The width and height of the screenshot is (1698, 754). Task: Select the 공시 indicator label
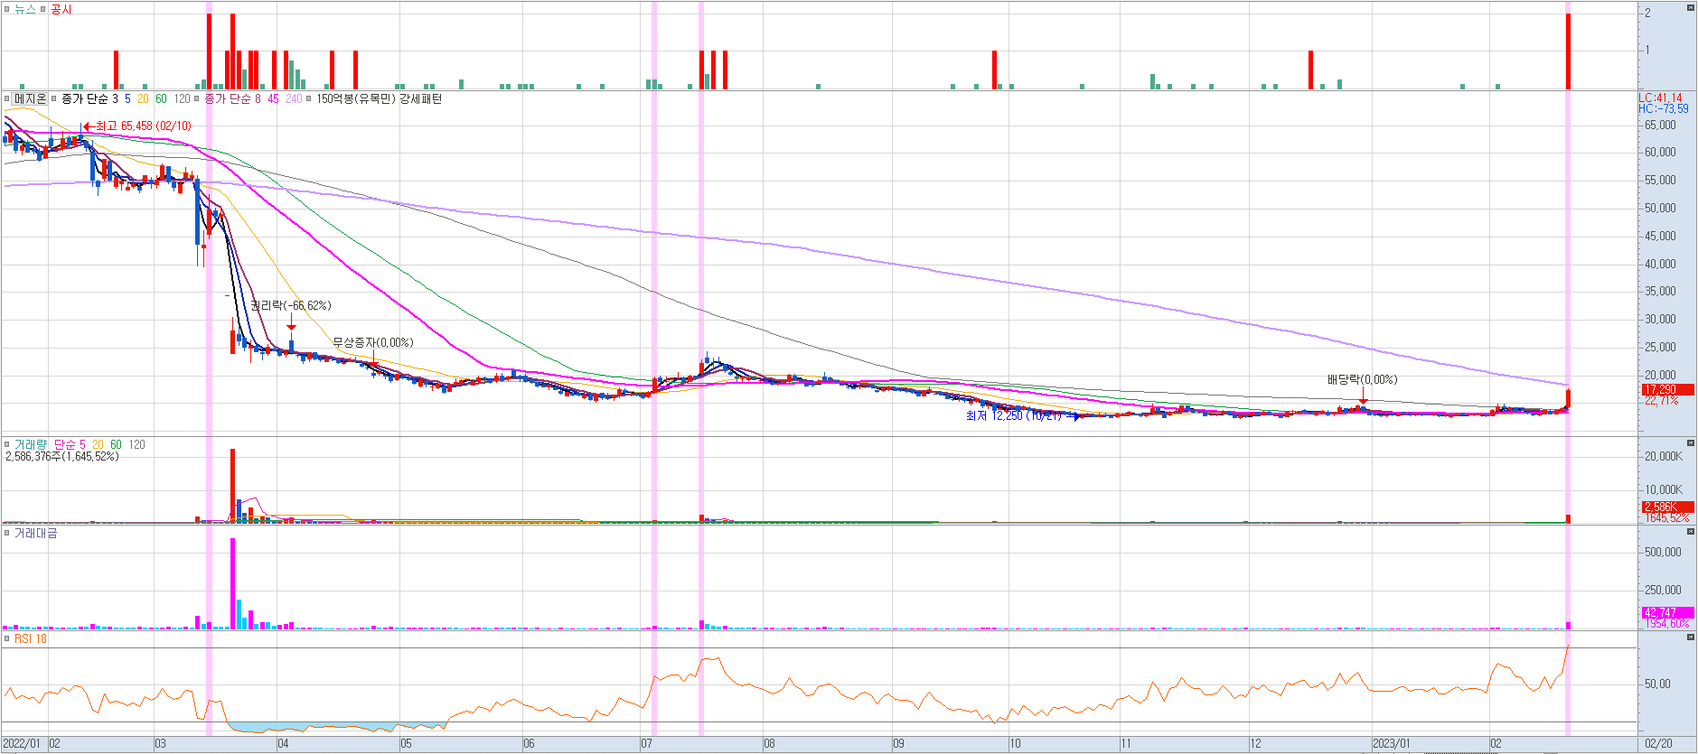point(61,9)
